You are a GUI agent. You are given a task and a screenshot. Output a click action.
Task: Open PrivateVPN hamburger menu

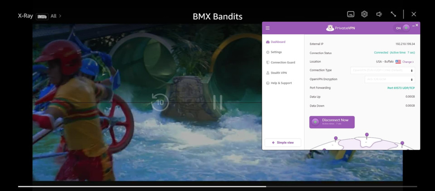[x=268, y=28]
